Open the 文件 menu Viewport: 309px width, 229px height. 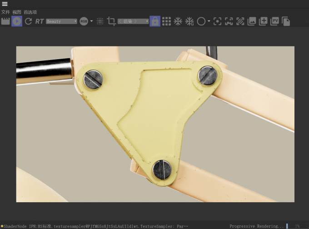tap(5, 12)
